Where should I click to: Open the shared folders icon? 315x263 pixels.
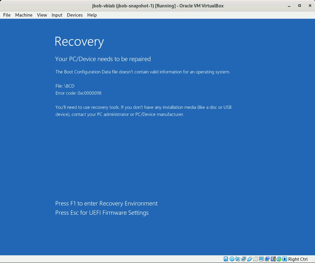point(255,259)
